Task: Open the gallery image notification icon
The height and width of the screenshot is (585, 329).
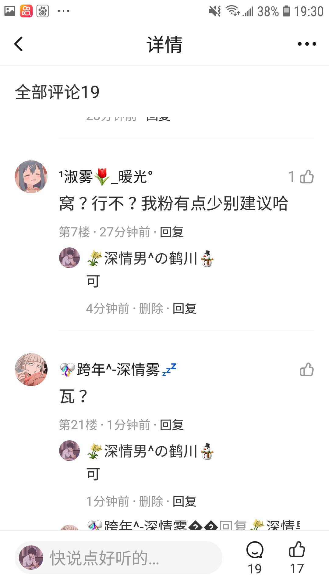Action: (x=10, y=11)
